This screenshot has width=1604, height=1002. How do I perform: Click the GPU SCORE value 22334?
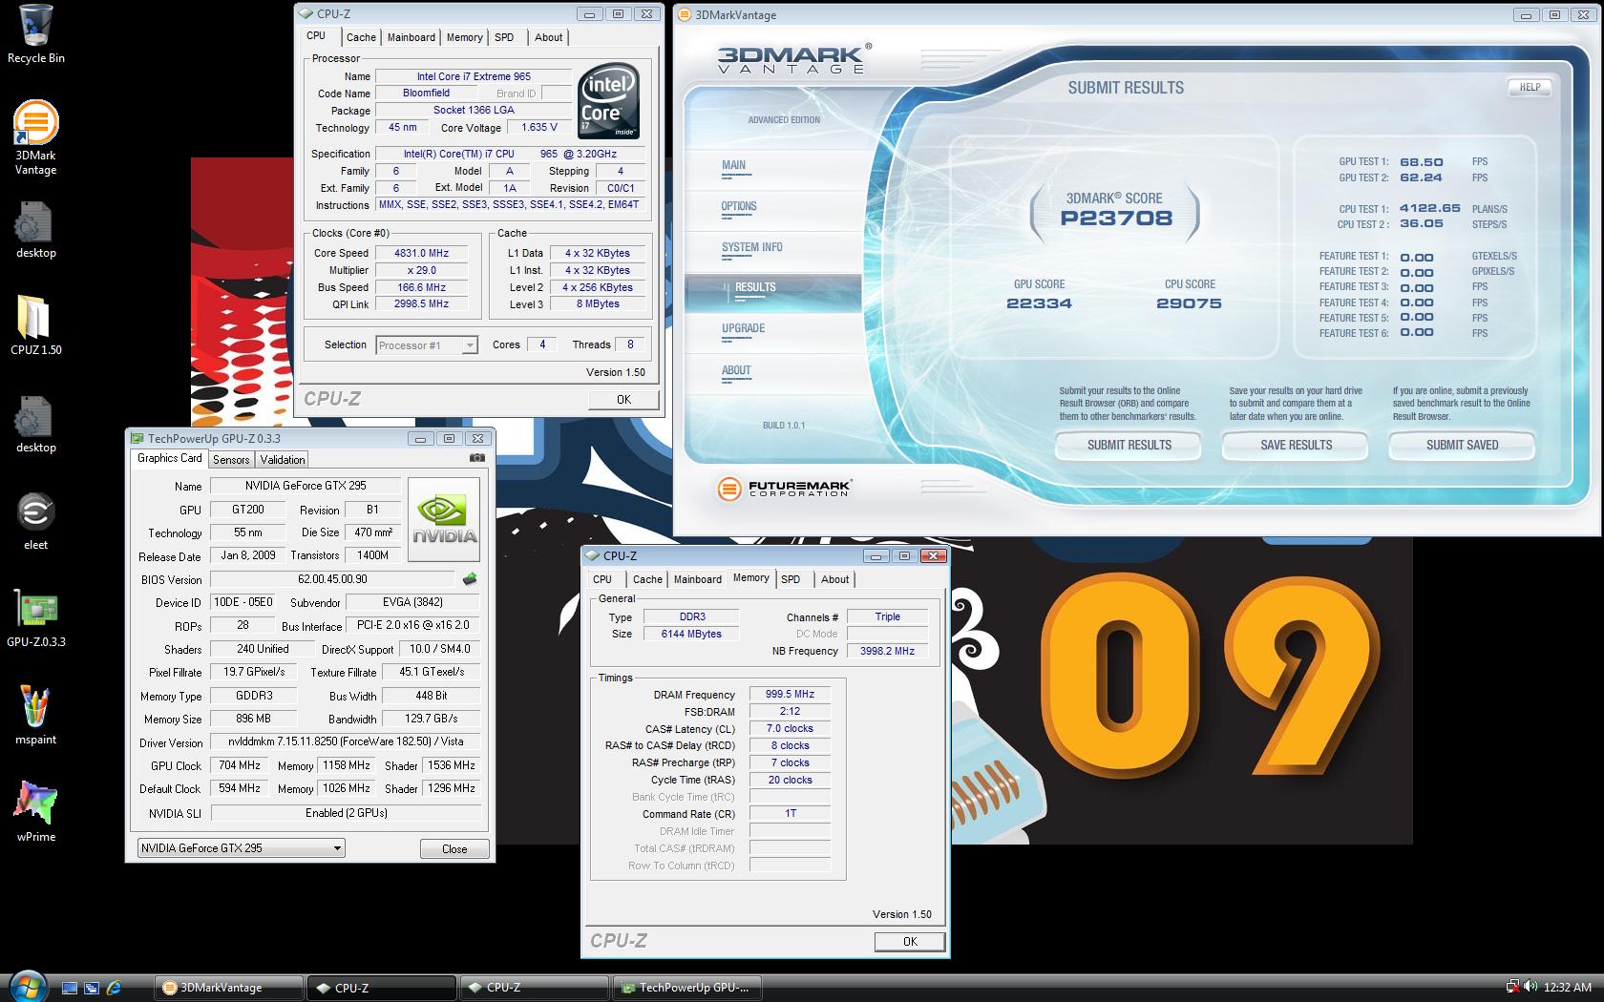click(x=1039, y=303)
